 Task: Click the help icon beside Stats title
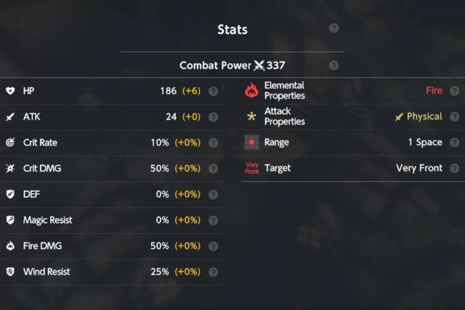coord(334,28)
